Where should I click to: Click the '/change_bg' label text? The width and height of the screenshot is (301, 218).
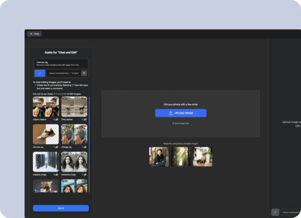(x=66, y=147)
